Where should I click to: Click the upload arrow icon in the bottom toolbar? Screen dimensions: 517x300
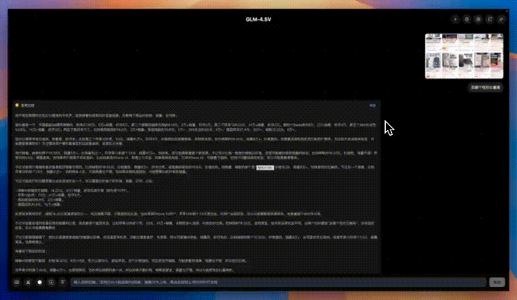pyautogui.click(x=62, y=282)
